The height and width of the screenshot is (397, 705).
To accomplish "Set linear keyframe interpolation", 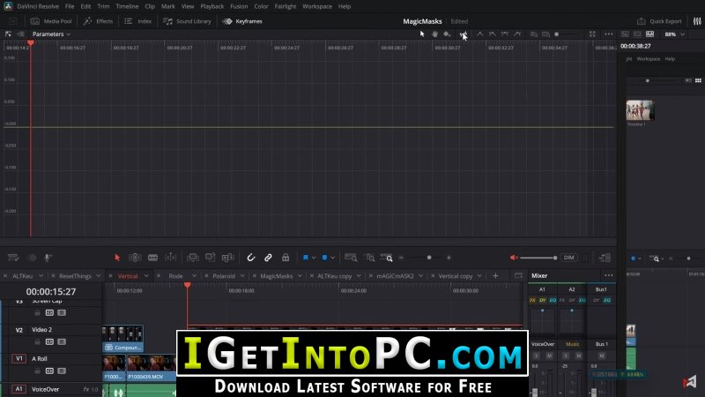I will coord(479,34).
